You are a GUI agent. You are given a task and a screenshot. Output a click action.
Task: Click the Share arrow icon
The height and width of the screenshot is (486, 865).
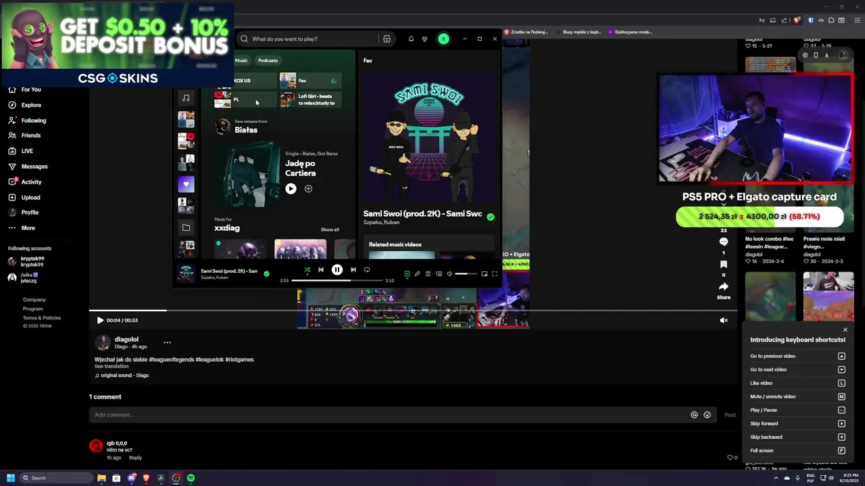pos(723,287)
